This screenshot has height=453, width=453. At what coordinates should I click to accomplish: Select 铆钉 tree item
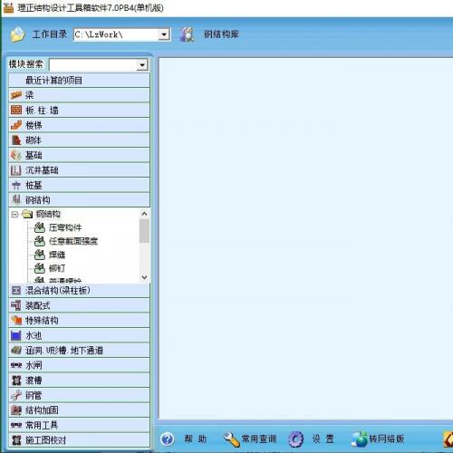point(57,268)
